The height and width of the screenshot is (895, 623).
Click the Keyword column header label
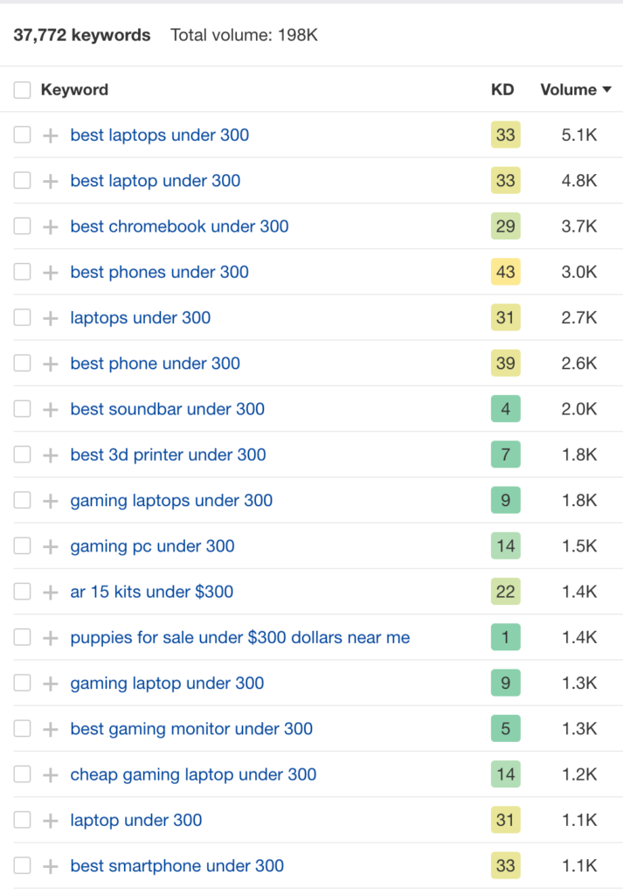point(74,90)
